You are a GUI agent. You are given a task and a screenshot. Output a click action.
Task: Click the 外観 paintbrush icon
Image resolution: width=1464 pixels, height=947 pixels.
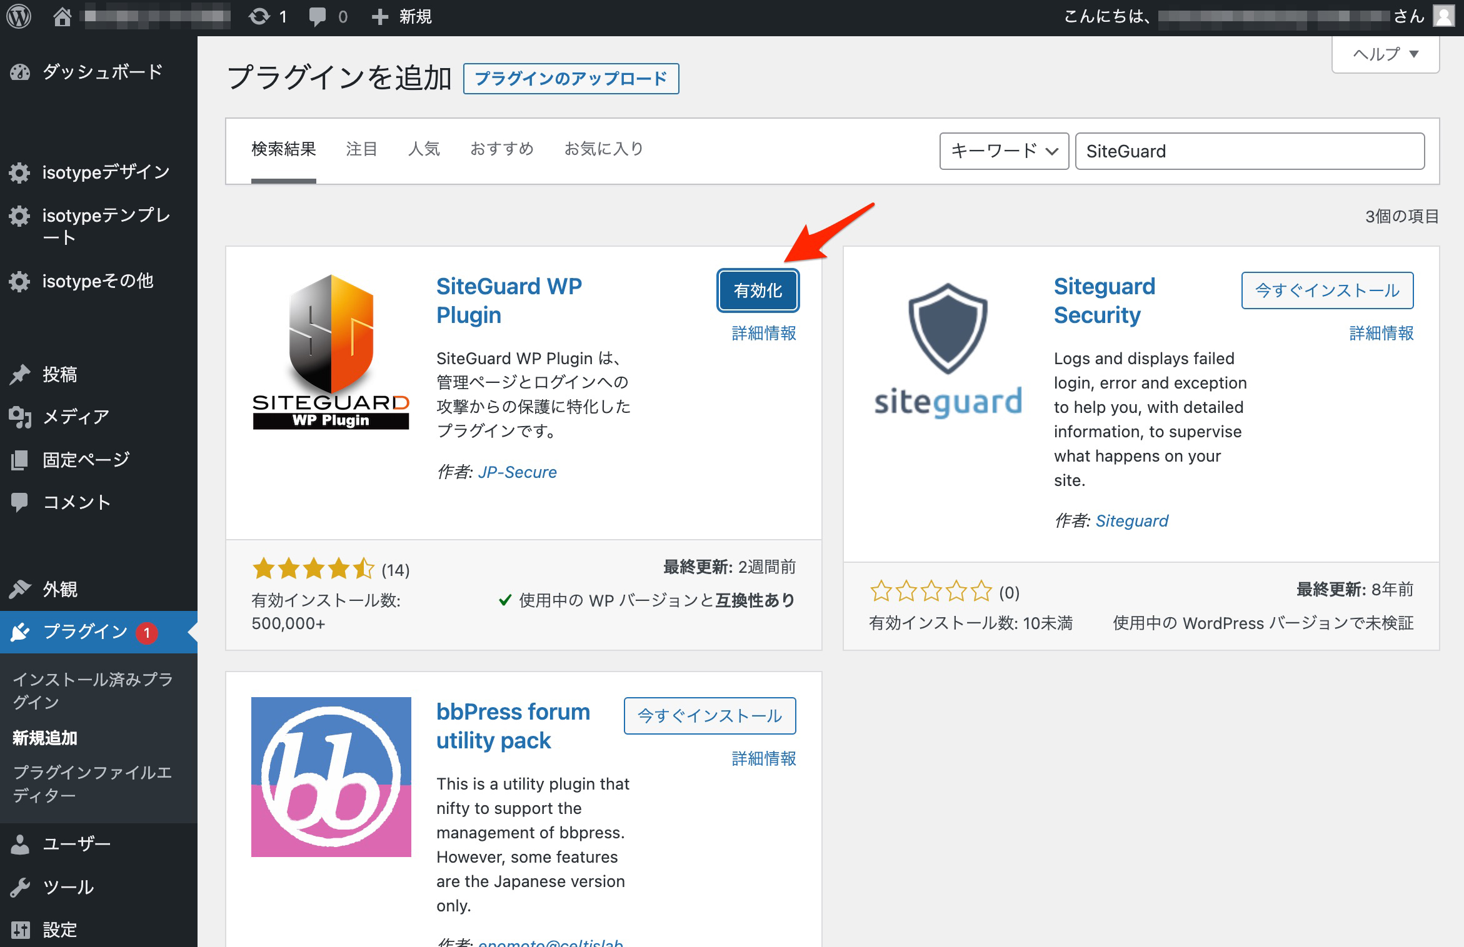click(20, 589)
